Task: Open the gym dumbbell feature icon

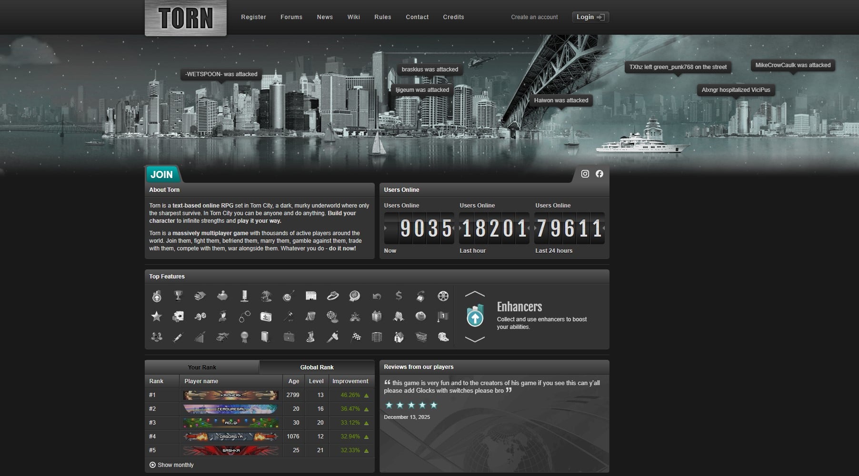Action: pos(200,317)
